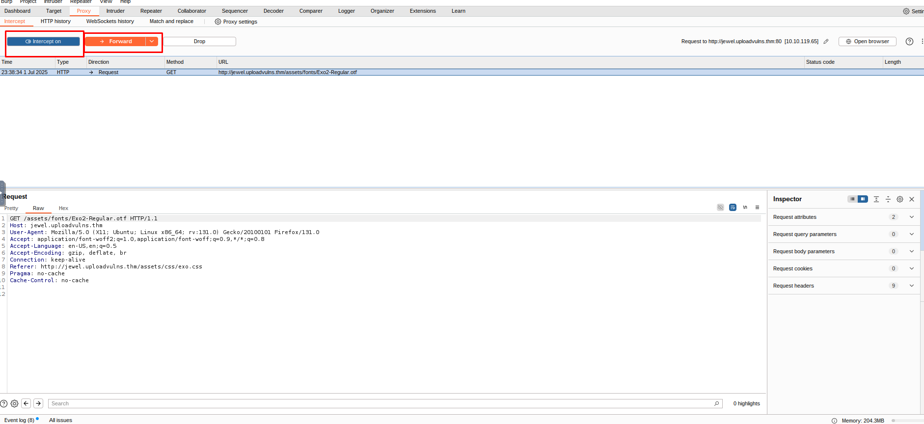Viewport: 924px width, 424px height.
Task: Switch to WebSockets history sub-tab
Action: 110,22
